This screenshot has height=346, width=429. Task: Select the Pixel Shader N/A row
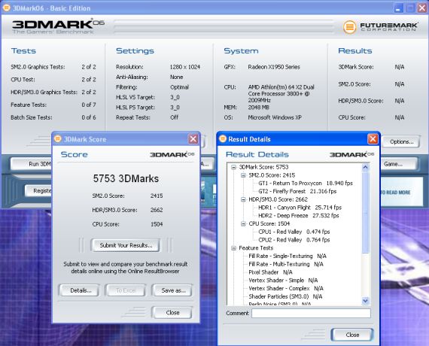tap(270, 272)
